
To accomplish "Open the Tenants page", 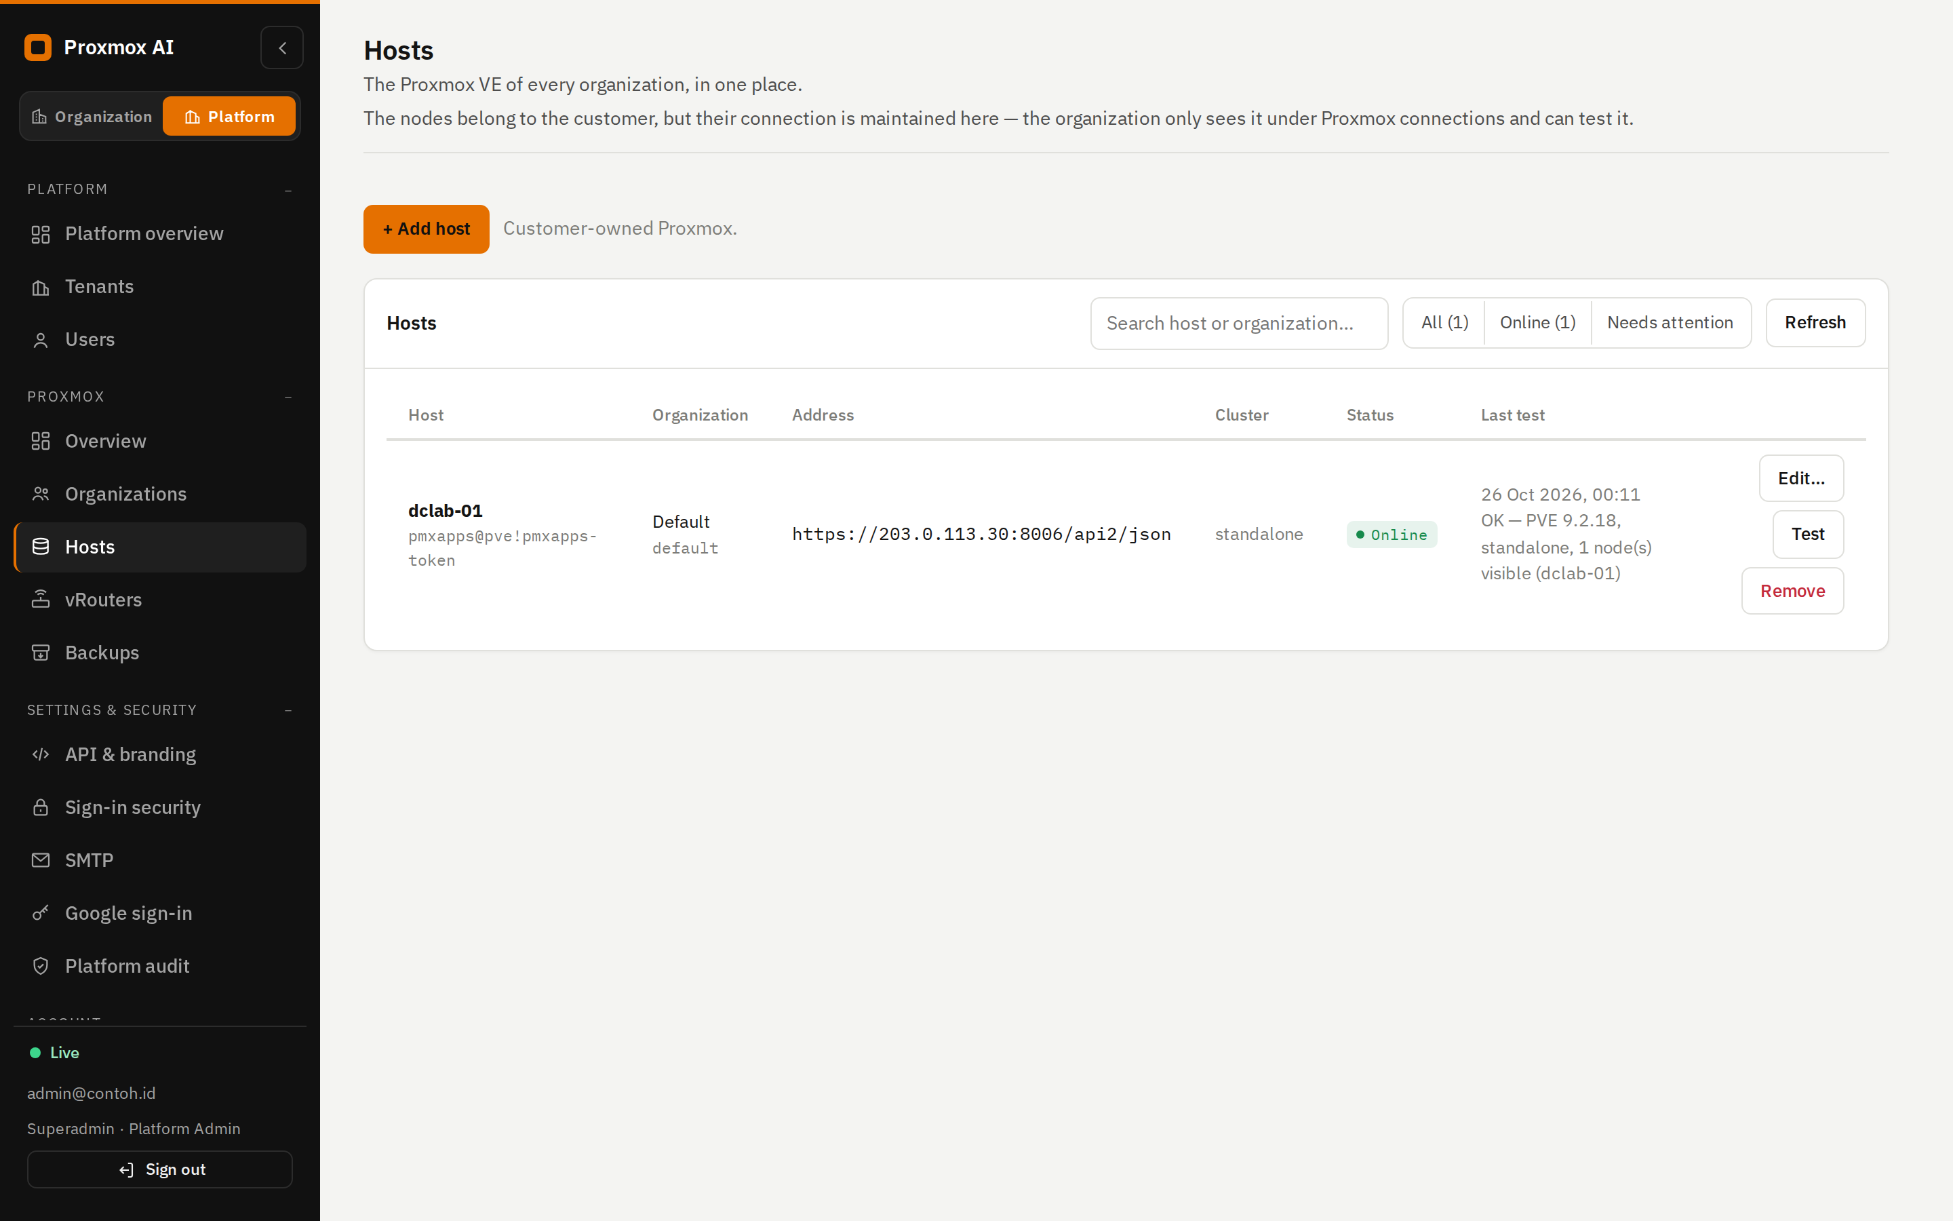I will [x=160, y=287].
